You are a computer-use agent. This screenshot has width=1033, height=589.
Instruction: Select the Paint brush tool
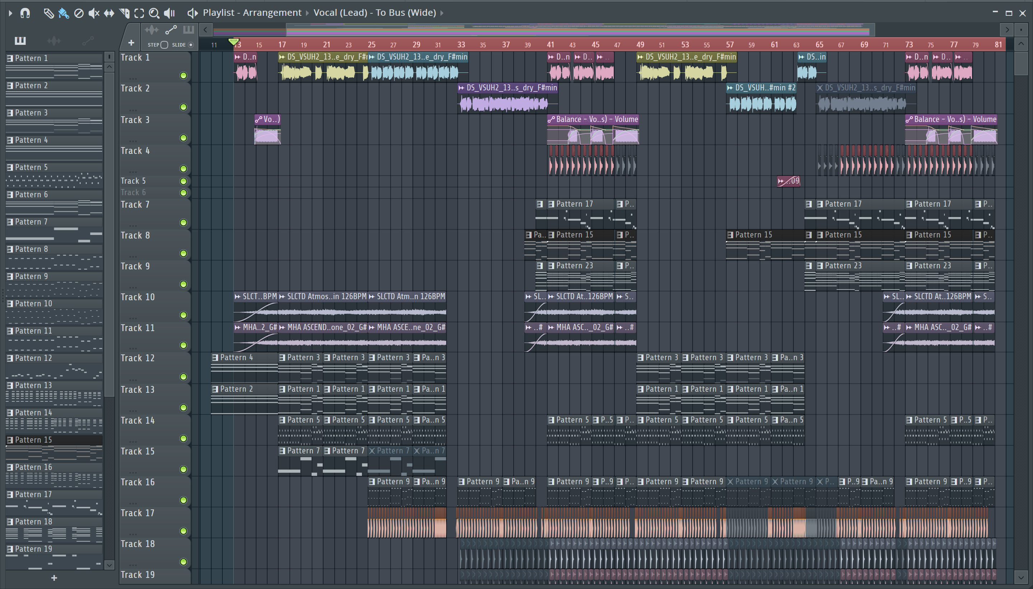[63, 13]
